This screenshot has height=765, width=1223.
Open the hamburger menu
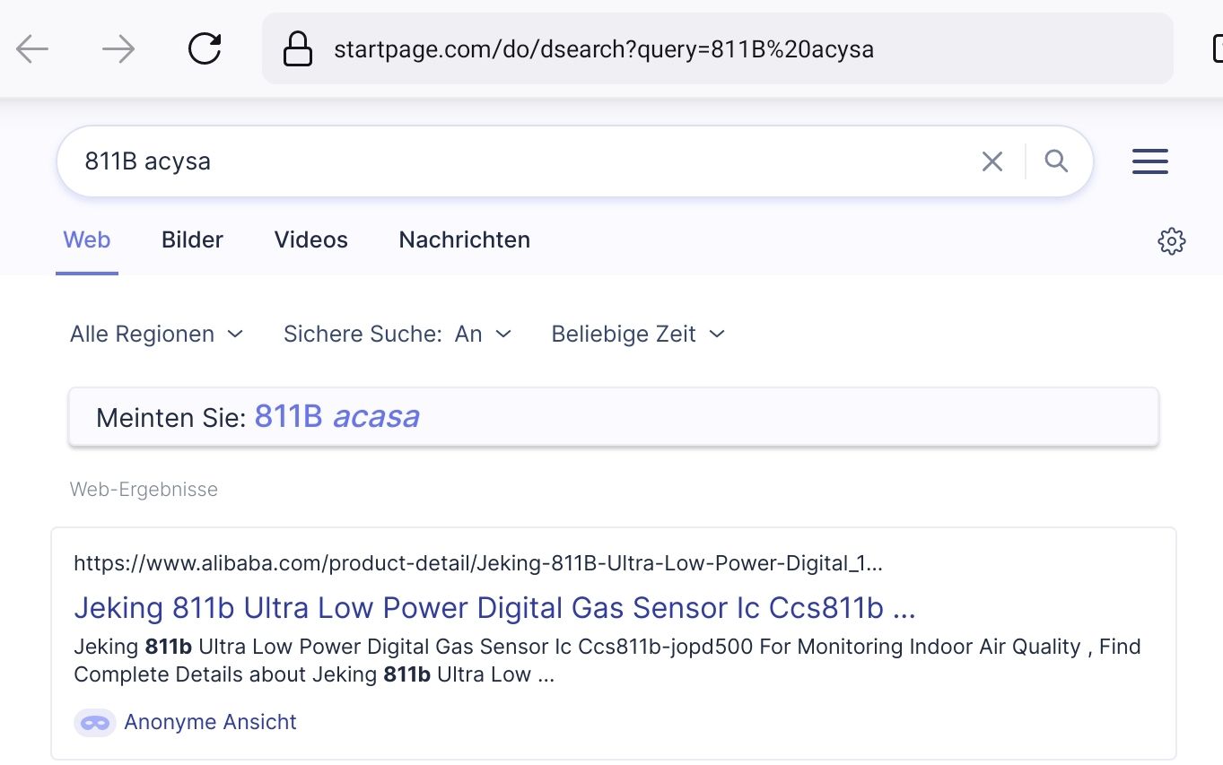click(x=1150, y=161)
